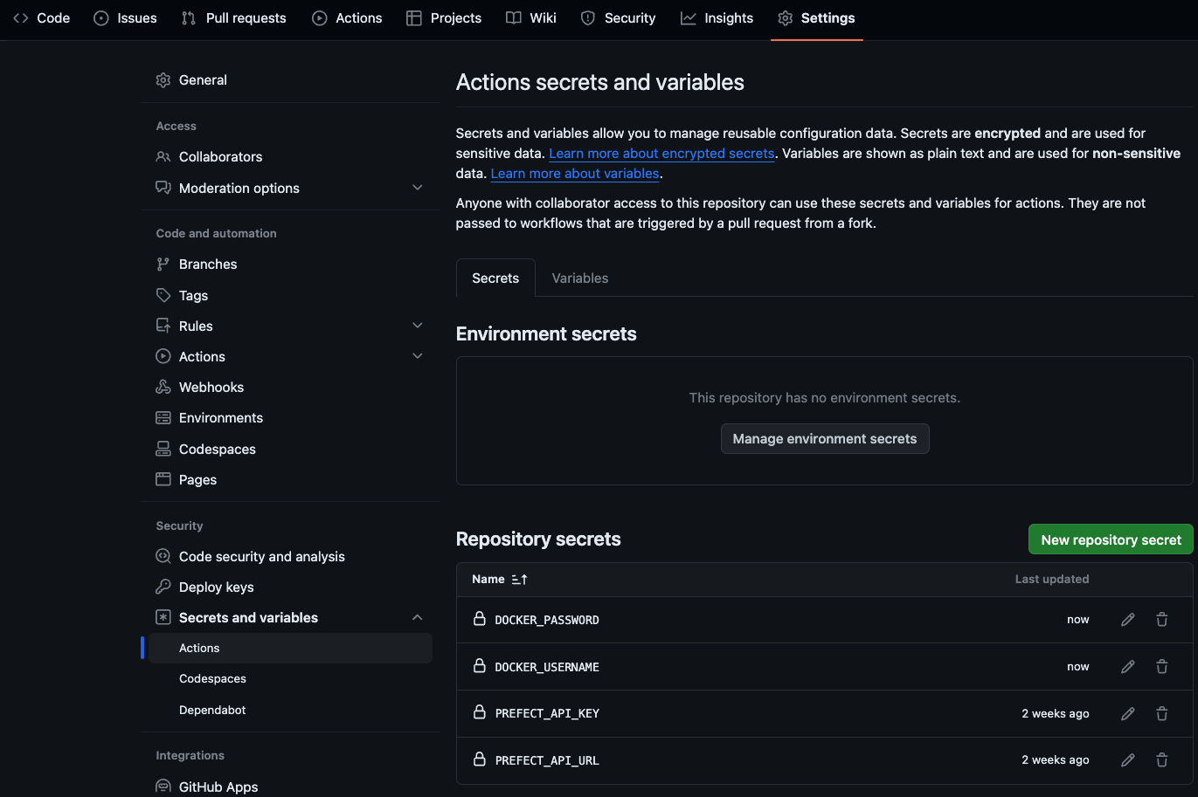Edit the DOCKER_PASSWORD secret with the pencil icon

pyautogui.click(x=1127, y=619)
